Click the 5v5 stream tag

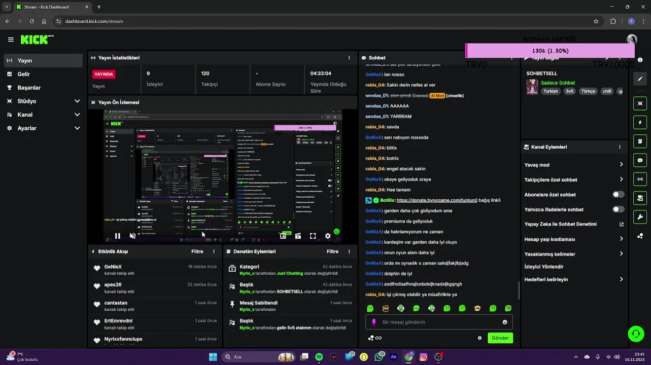pos(569,91)
